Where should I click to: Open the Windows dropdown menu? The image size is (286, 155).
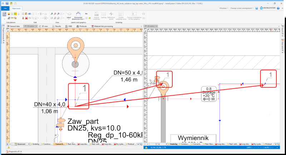pyautogui.click(x=224, y=8)
